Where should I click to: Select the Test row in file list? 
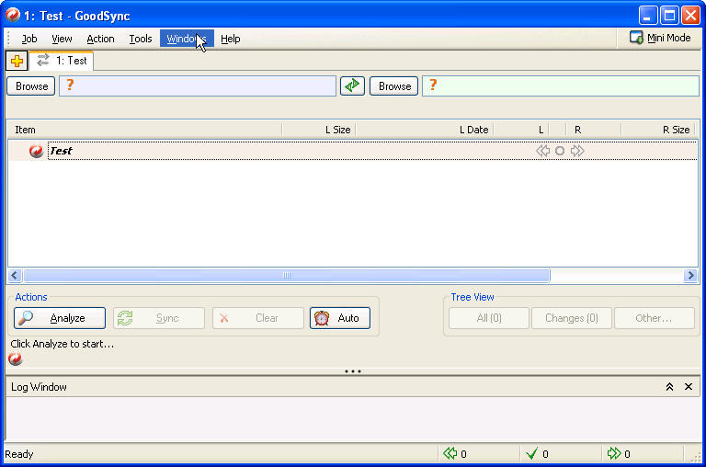point(353,151)
